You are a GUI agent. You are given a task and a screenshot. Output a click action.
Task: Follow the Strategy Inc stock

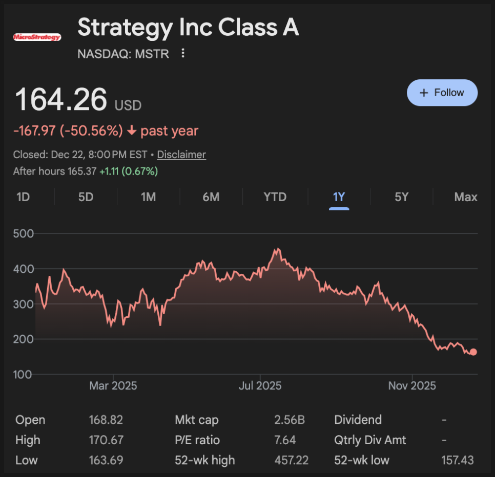point(442,93)
